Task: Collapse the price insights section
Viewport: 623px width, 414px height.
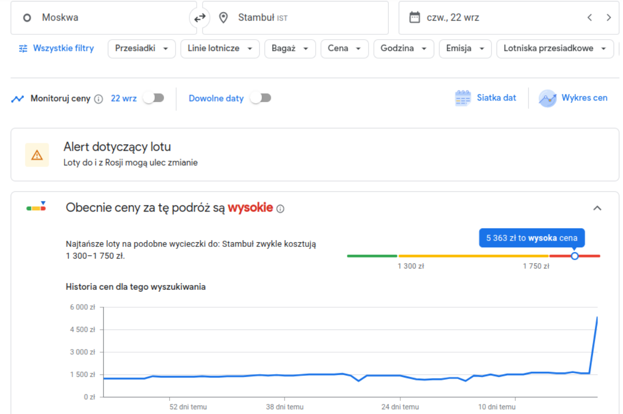Action: [597, 208]
